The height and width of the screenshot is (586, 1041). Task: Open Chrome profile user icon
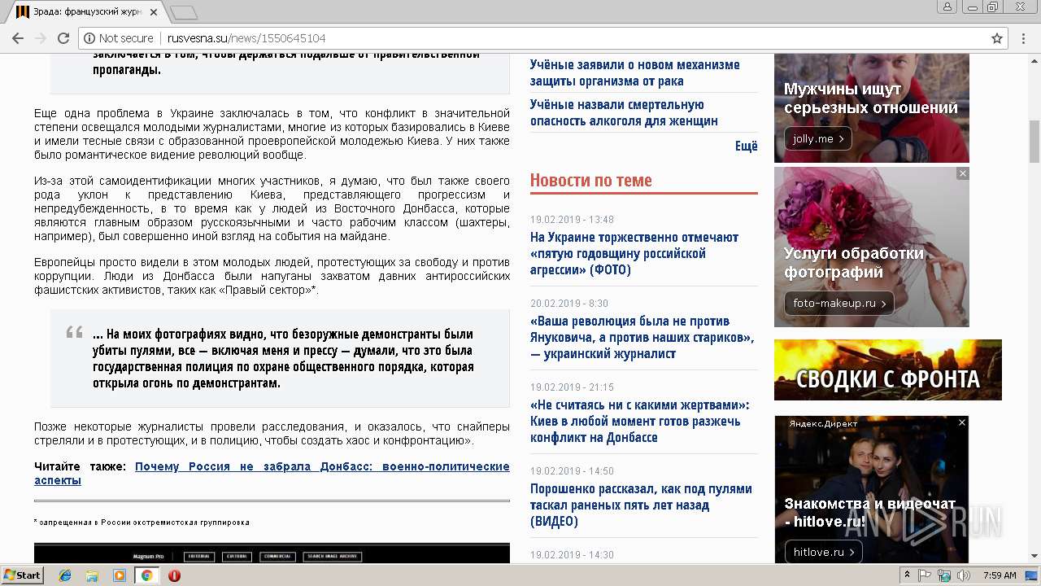click(947, 7)
